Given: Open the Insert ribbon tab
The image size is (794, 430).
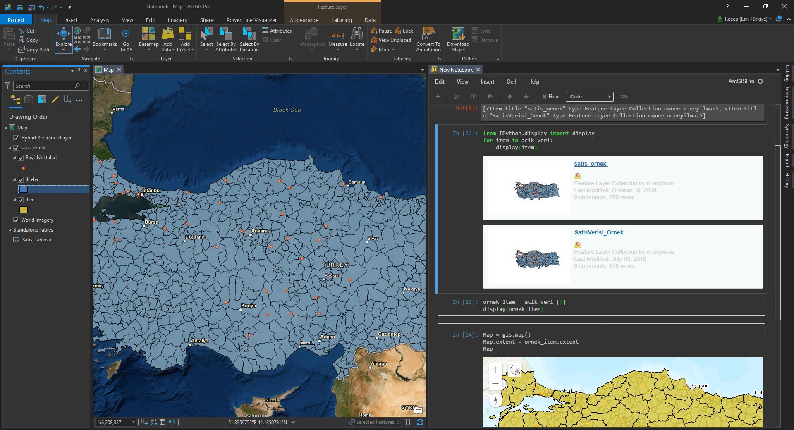Looking at the screenshot, I should (x=70, y=20).
